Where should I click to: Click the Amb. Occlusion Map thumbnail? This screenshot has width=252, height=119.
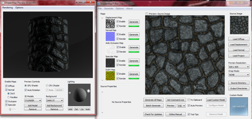(x=110, y=49)
